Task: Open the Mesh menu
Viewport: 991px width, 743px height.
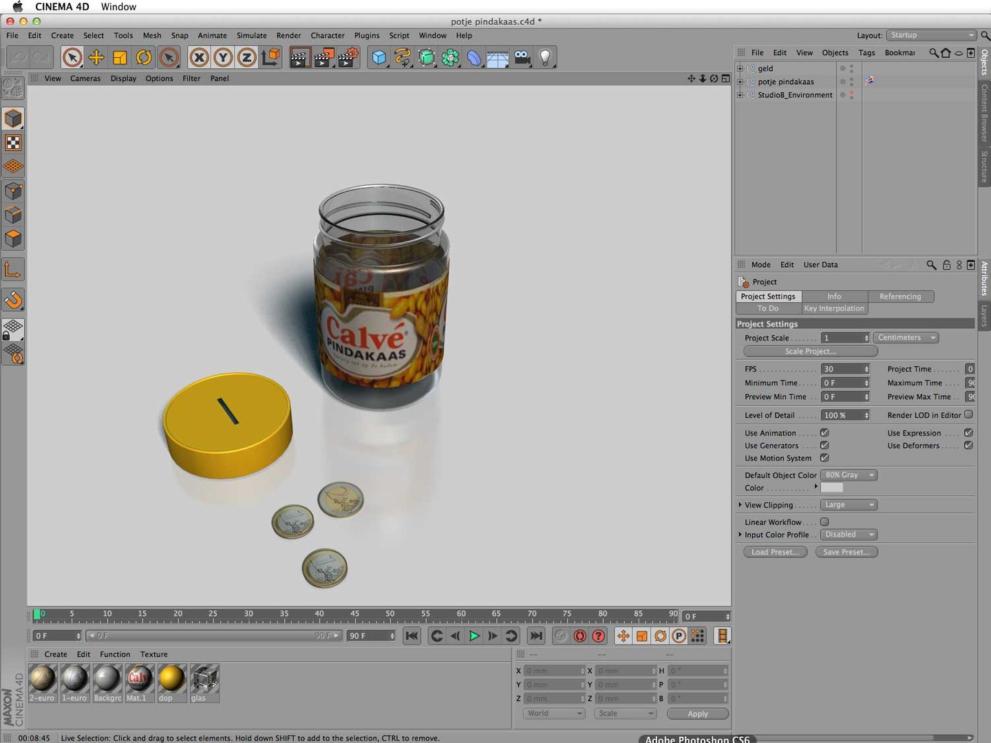Action: (x=152, y=35)
